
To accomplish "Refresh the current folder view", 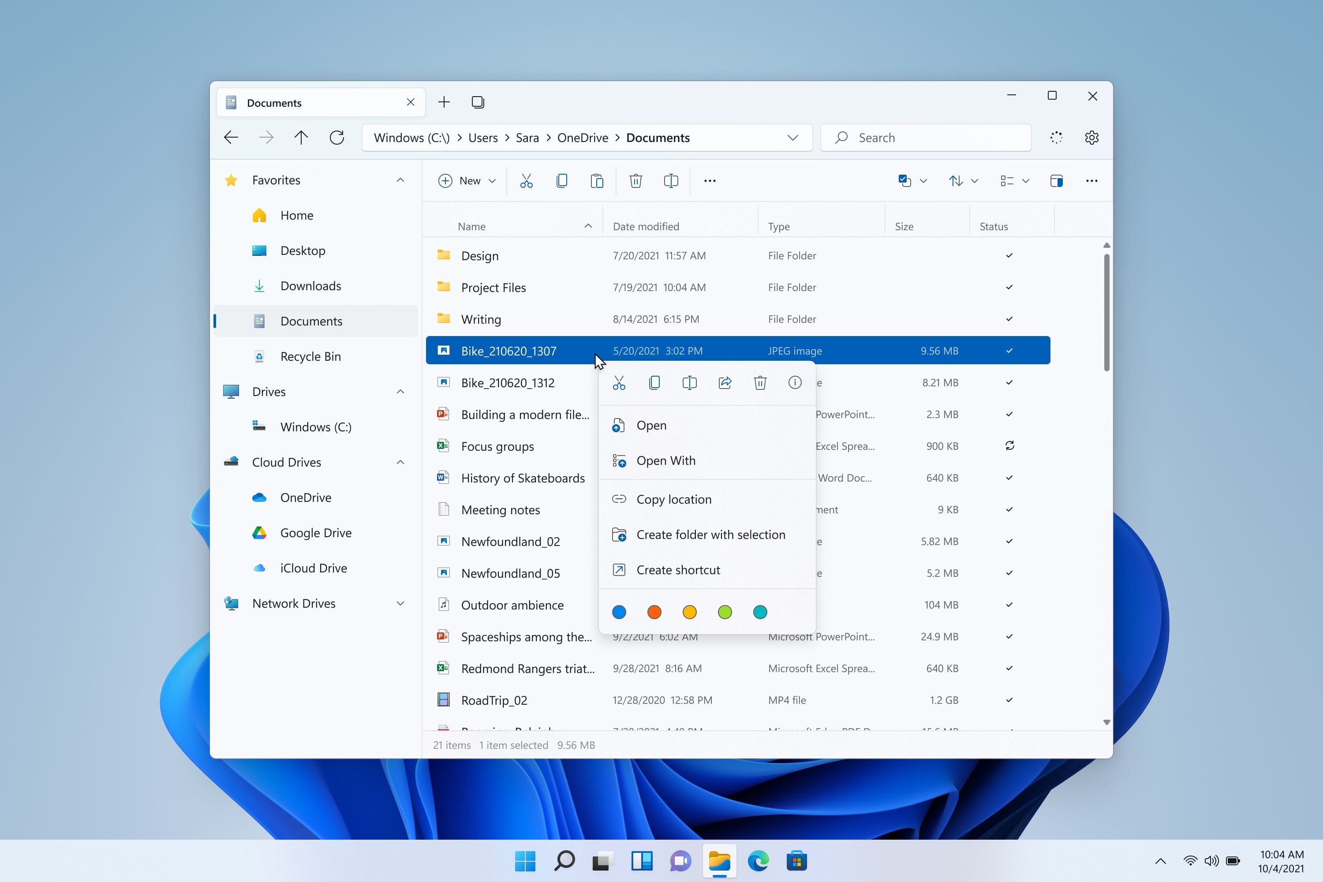I will [337, 137].
